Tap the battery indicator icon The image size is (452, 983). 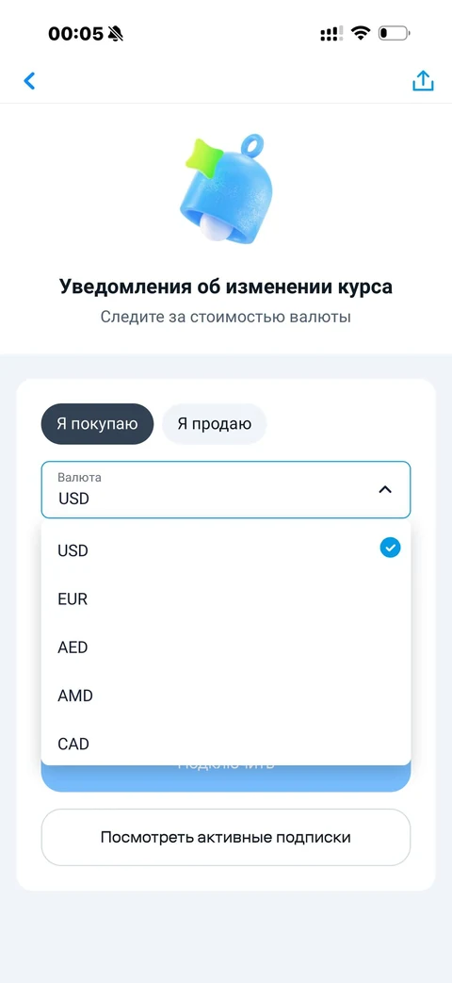pos(395,33)
